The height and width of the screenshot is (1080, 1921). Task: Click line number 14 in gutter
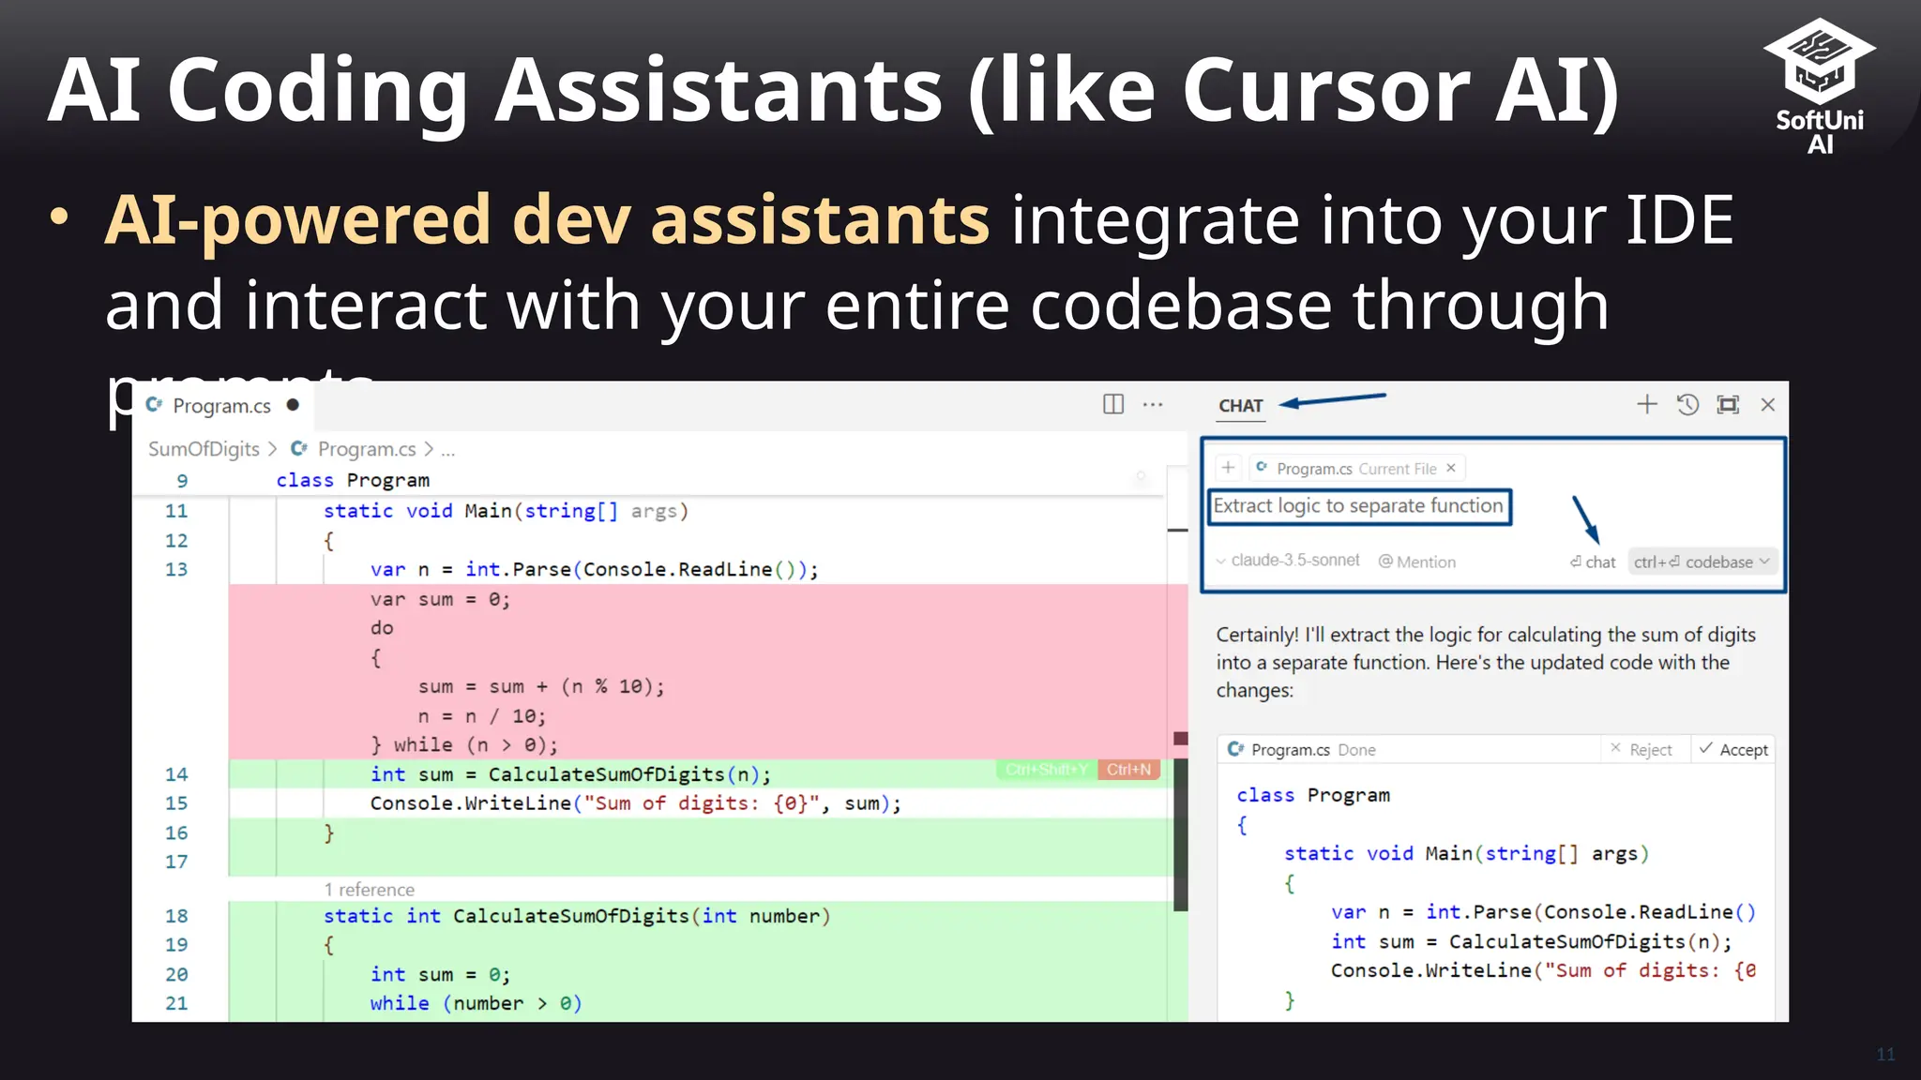coord(176,774)
